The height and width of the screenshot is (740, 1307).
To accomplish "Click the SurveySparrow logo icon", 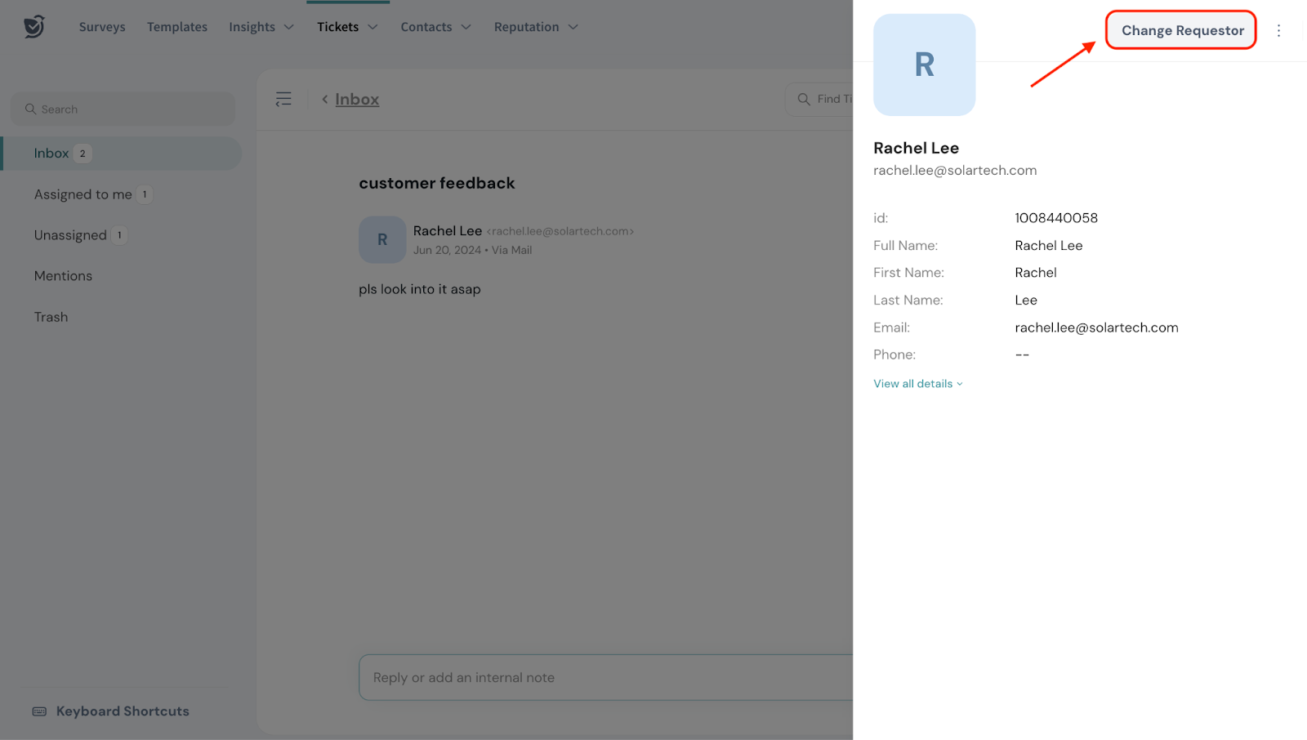I will pos(33,27).
